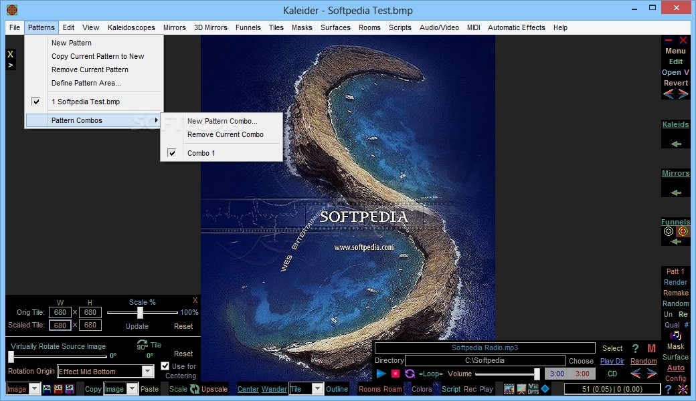Click Reset next to Update
Screen dimensions: 696x401
coord(183,326)
